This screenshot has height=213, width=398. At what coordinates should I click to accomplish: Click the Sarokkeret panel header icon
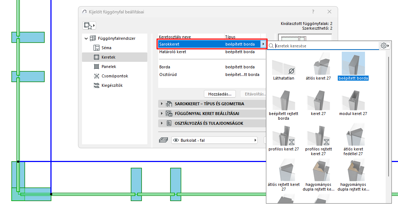(x=169, y=104)
